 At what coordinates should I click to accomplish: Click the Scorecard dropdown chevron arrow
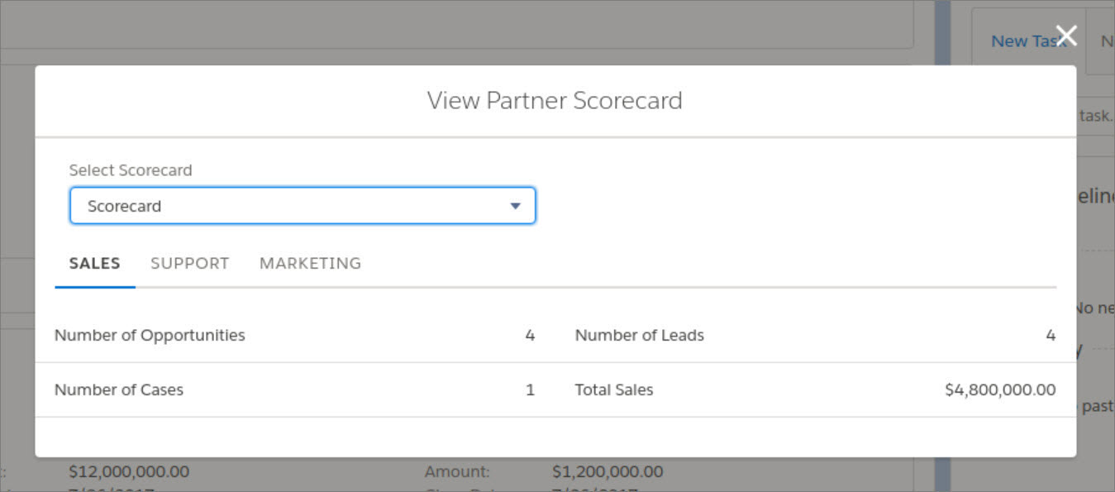coord(514,205)
